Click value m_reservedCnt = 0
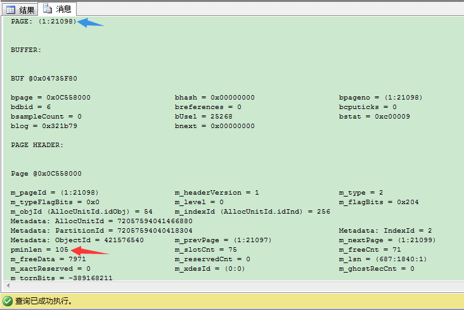 point(212,259)
